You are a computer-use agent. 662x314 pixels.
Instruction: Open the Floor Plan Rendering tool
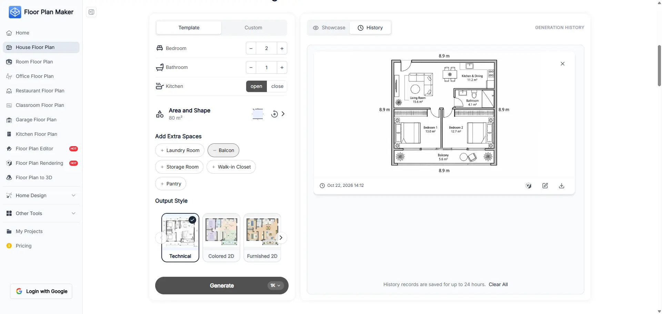41,163
